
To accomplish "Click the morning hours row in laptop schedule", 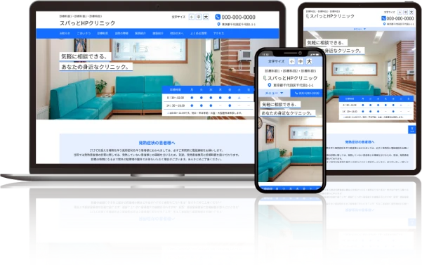I will tap(208, 98).
